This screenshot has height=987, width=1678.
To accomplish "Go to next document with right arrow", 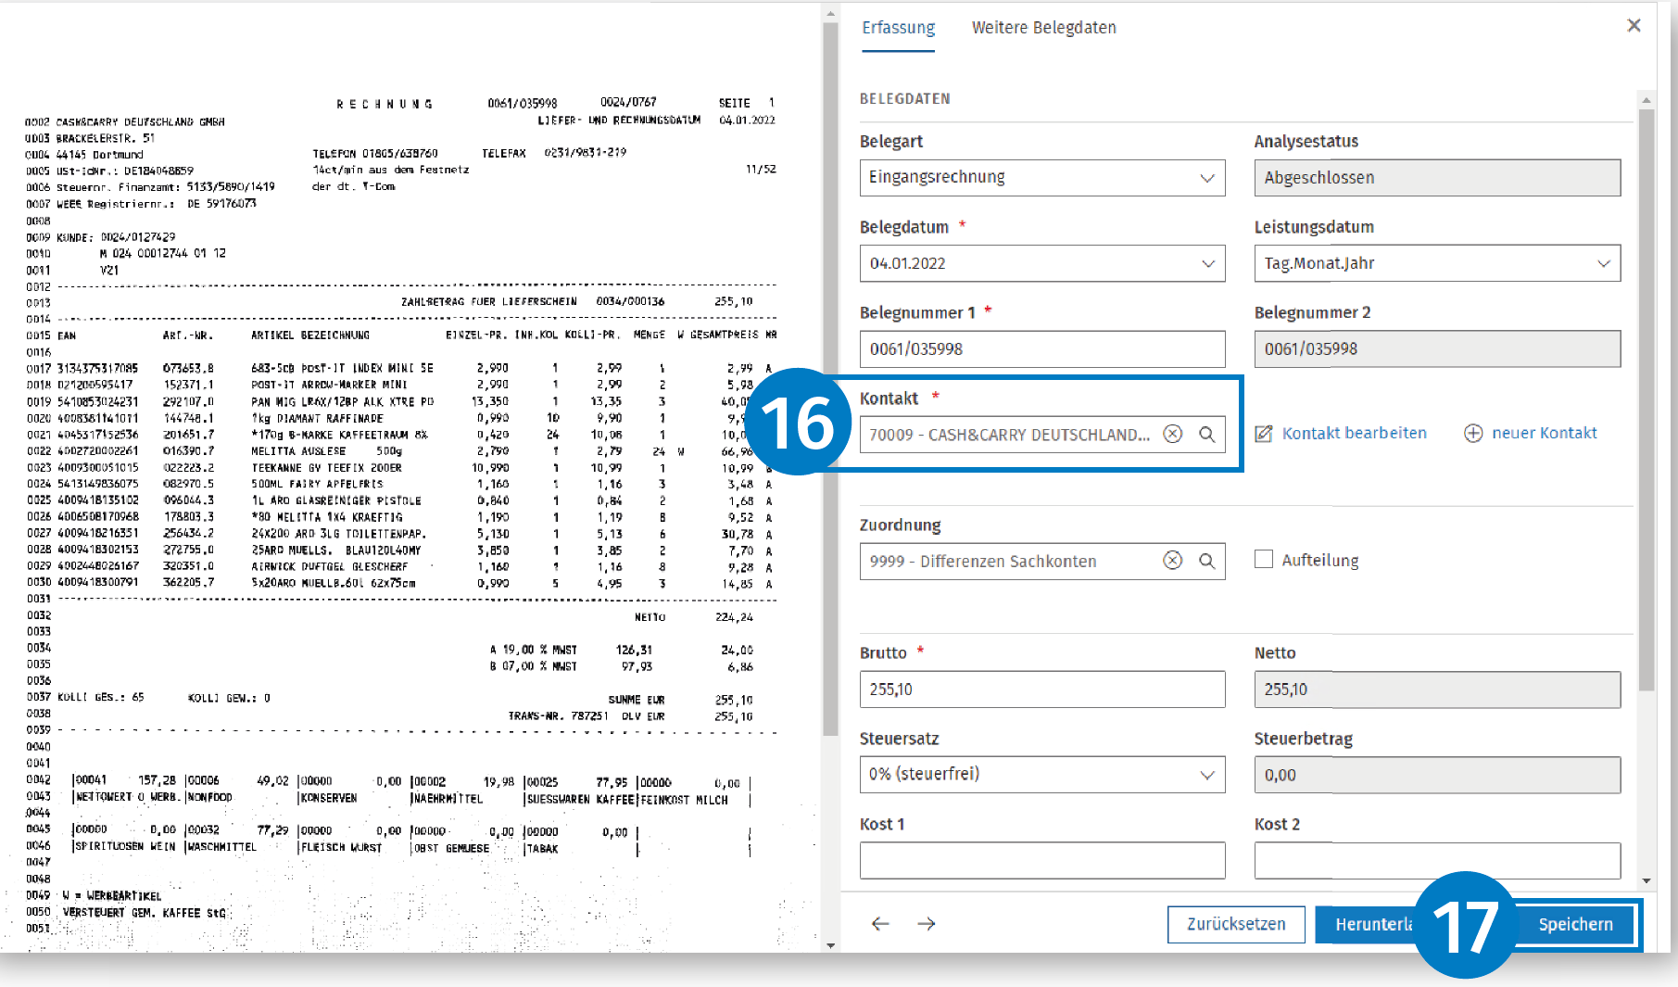I will (927, 923).
